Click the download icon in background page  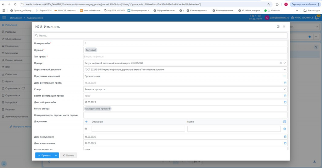point(314,162)
